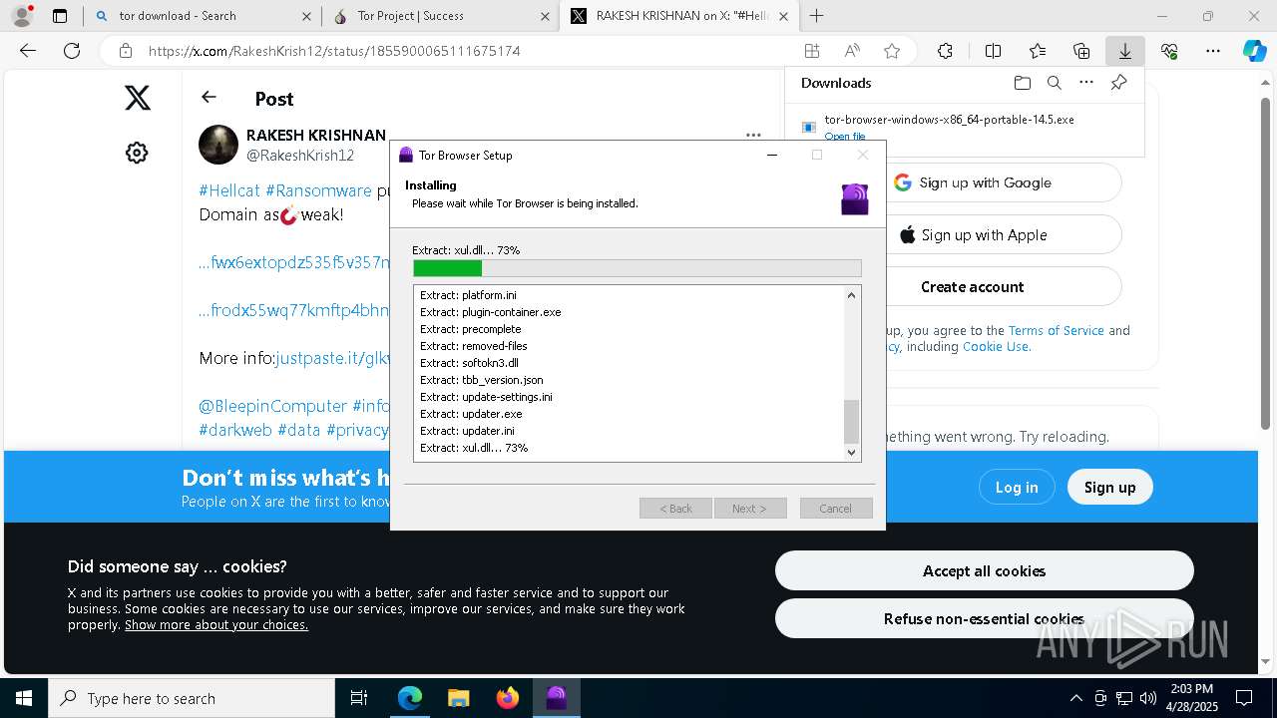Refresh the current page
1277x718 pixels.
(x=72, y=51)
